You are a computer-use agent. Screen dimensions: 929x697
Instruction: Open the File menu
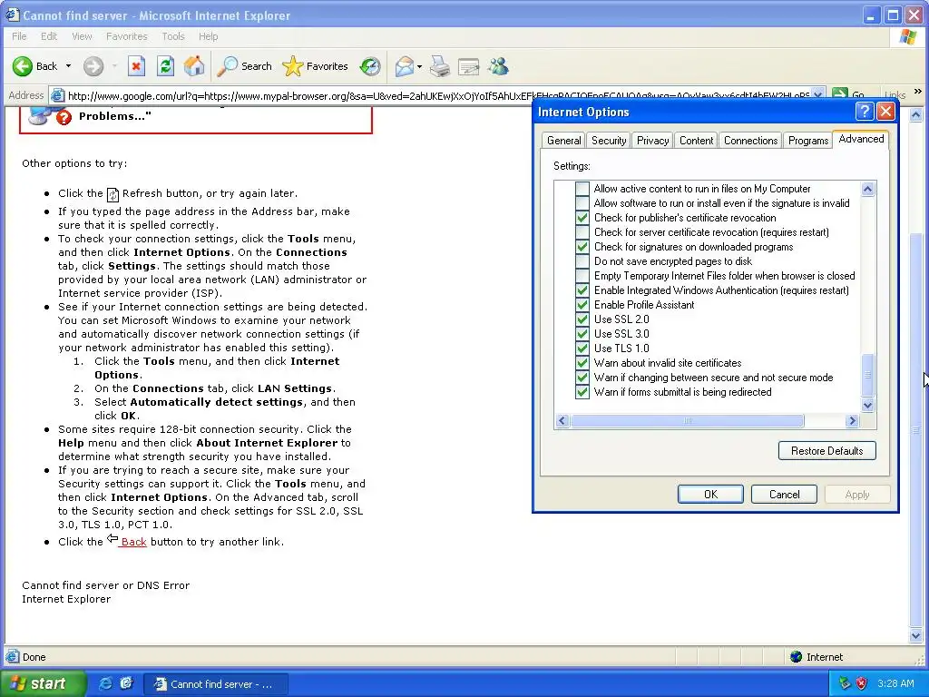tap(19, 36)
